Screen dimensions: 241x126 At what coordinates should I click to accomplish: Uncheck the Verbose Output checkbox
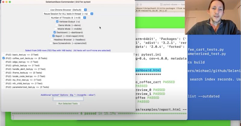[57, 21]
